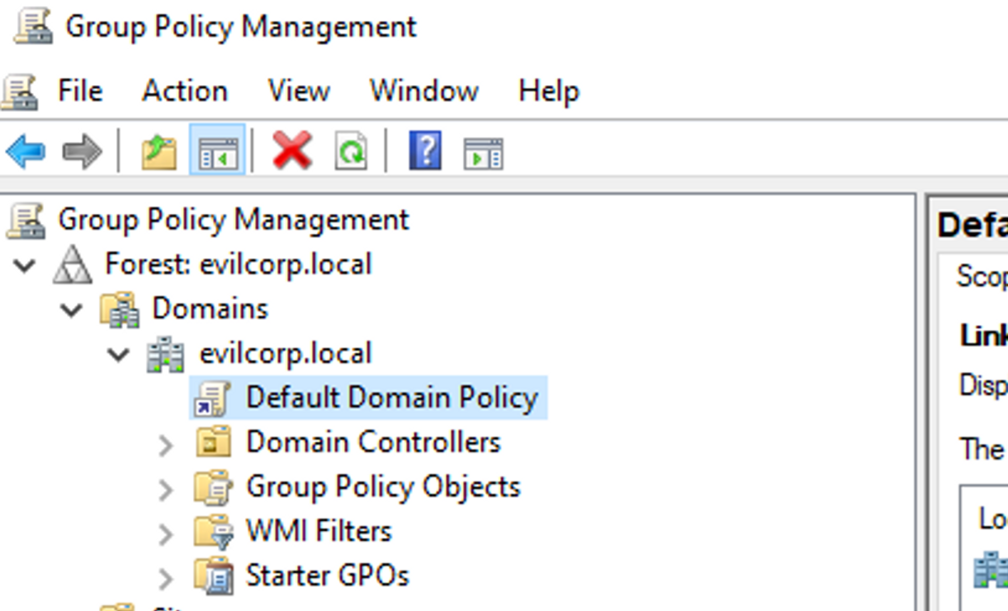Click the Up One Level folder icon
Screen dimensions: 1008x611
[x=159, y=152]
